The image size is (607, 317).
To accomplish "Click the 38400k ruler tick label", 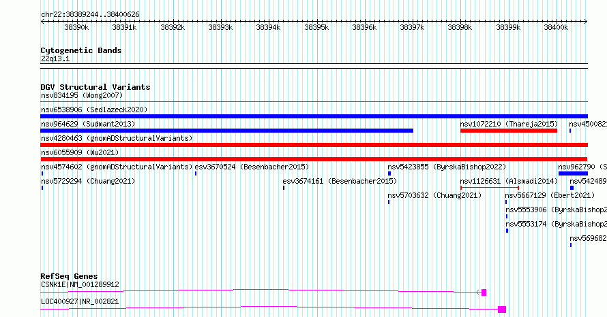I will (x=556, y=27).
